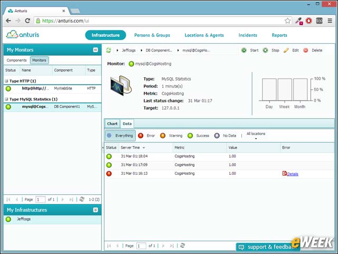Open the Incidents section
The image size is (338, 254).
248,35
